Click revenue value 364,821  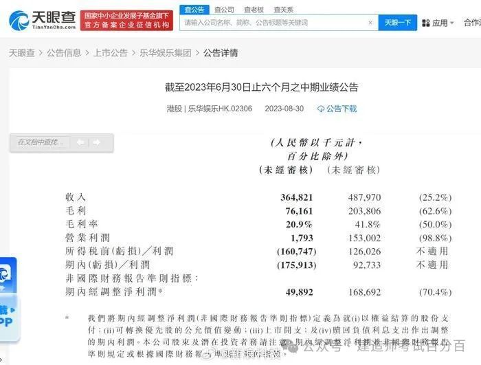(296, 197)
